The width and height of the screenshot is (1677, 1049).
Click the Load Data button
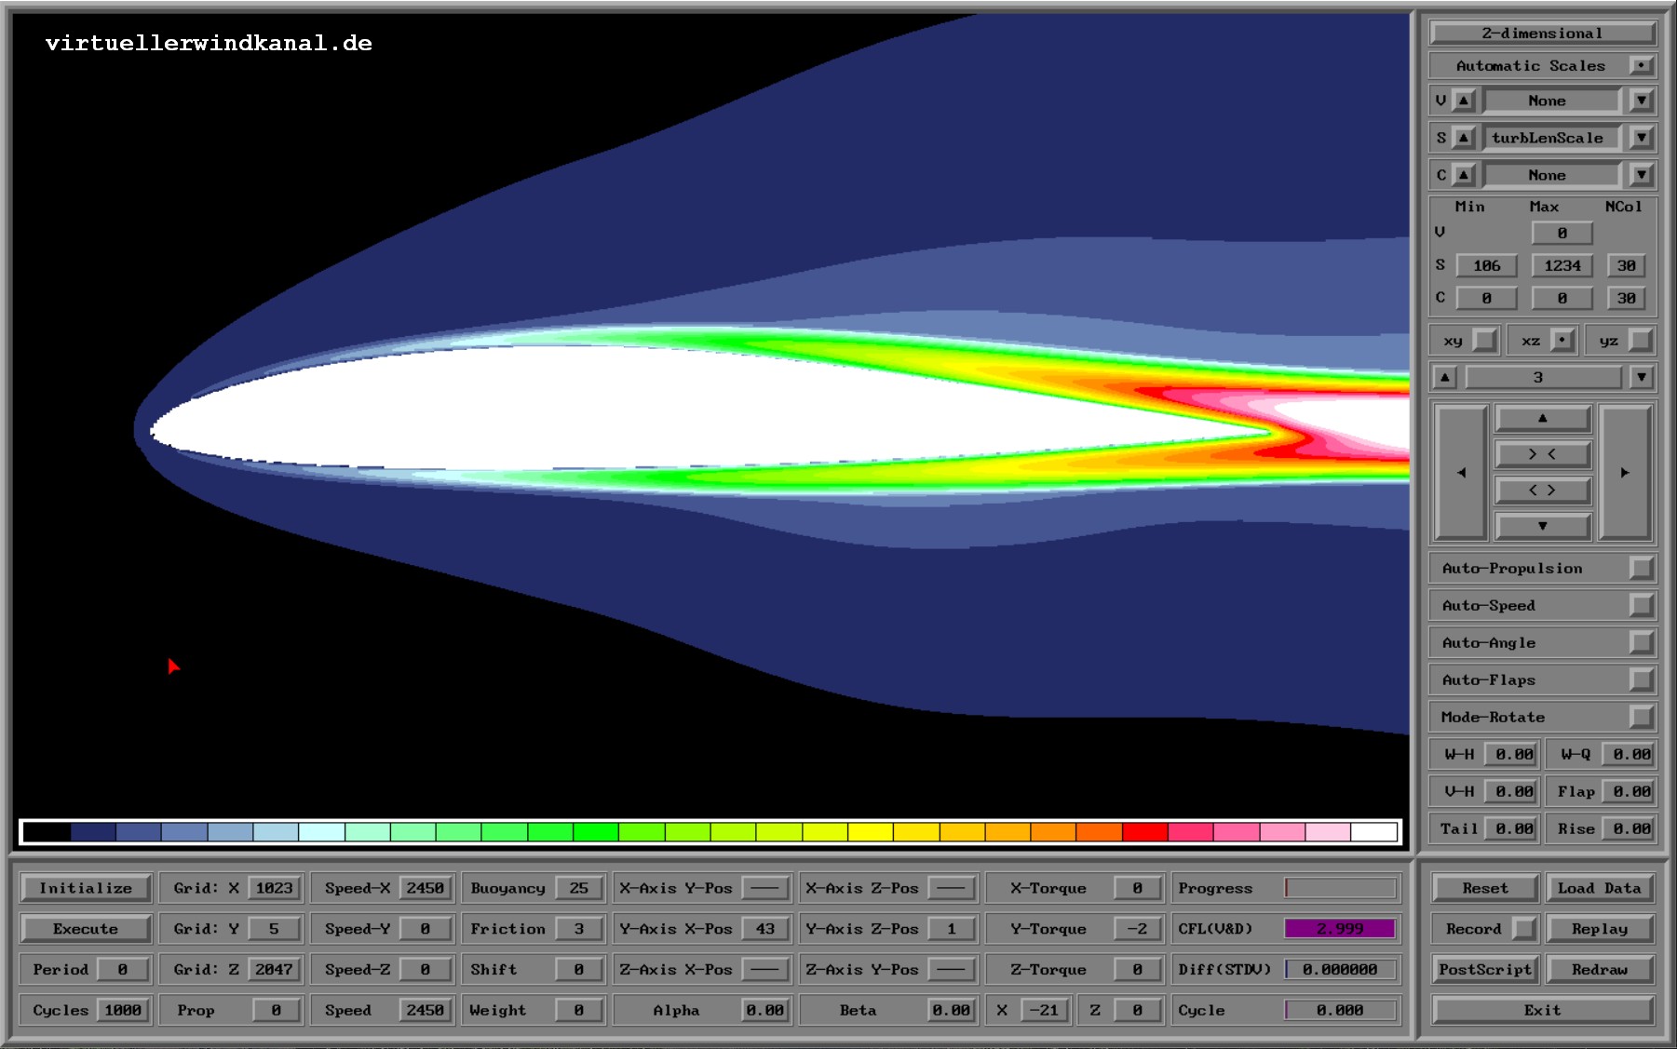point(1599,888)
